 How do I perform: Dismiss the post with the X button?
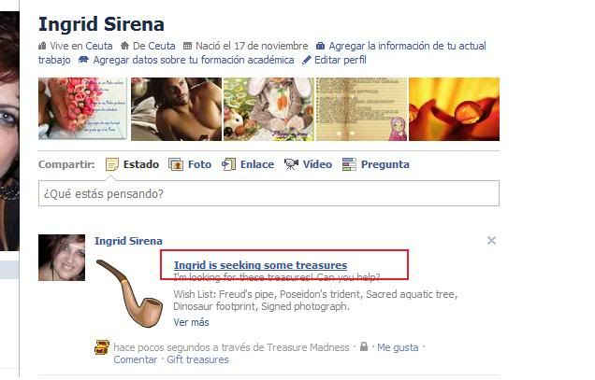[491, 241]
